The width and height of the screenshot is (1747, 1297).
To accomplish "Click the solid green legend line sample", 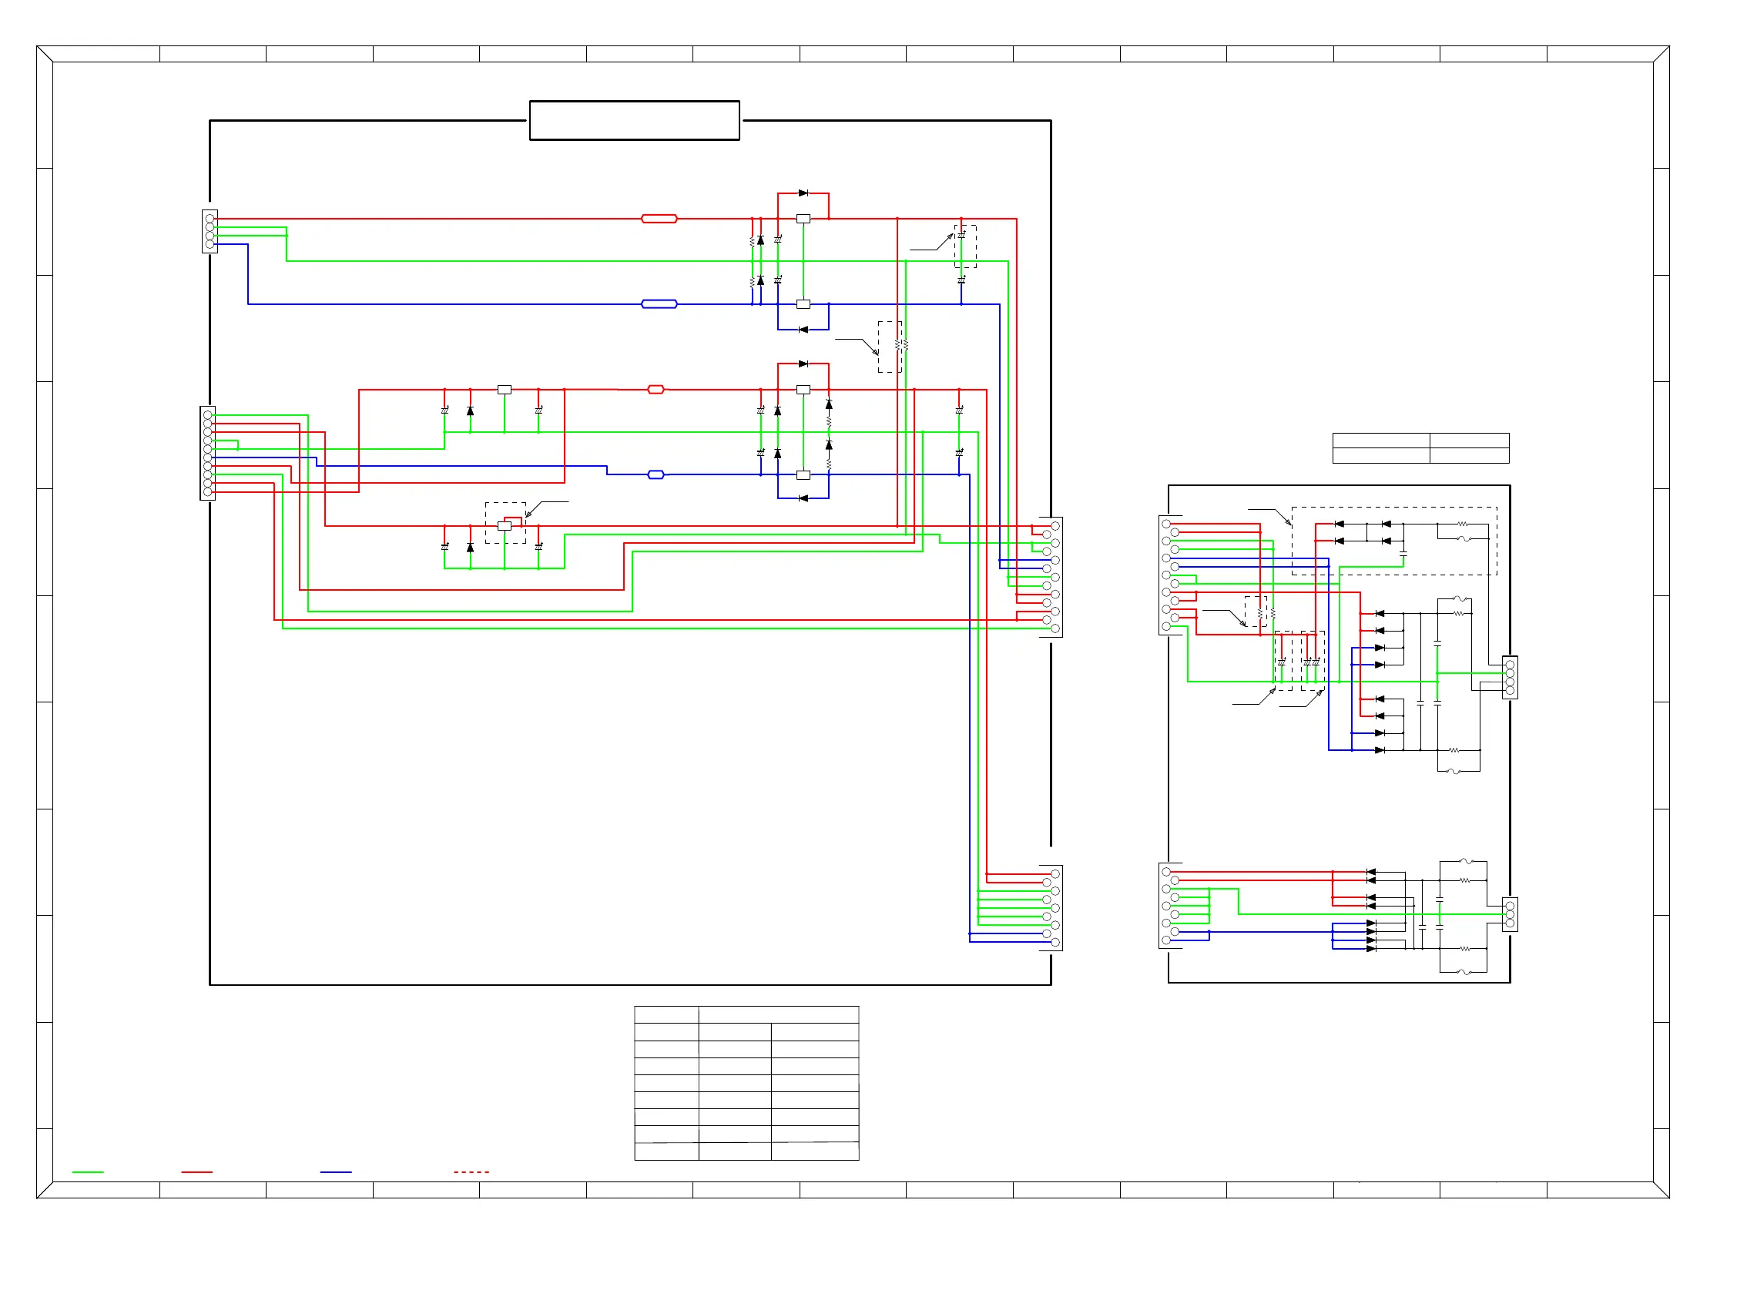I will tap(88, 1172).
